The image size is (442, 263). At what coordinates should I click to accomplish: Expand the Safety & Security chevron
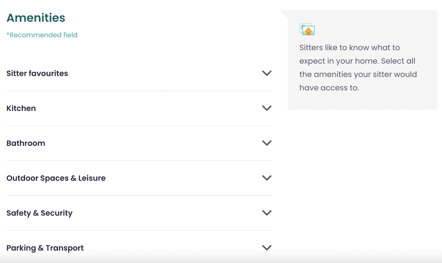coord(267,213)
